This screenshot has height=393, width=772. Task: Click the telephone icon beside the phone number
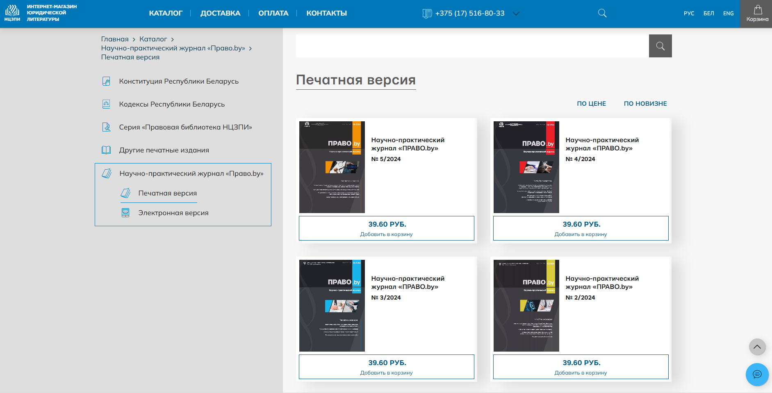pos(427,14)
